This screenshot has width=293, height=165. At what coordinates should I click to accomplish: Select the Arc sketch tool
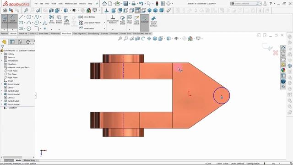pos(29,23)
